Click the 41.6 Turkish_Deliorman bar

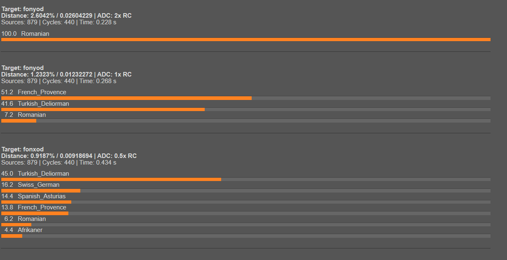pyautogui.click(x=103, y=109)
